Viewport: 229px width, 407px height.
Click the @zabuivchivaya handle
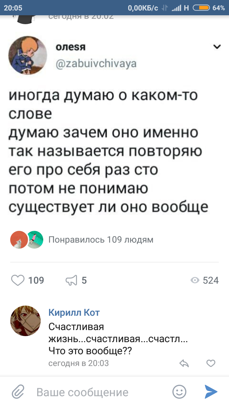pos(96,64)
